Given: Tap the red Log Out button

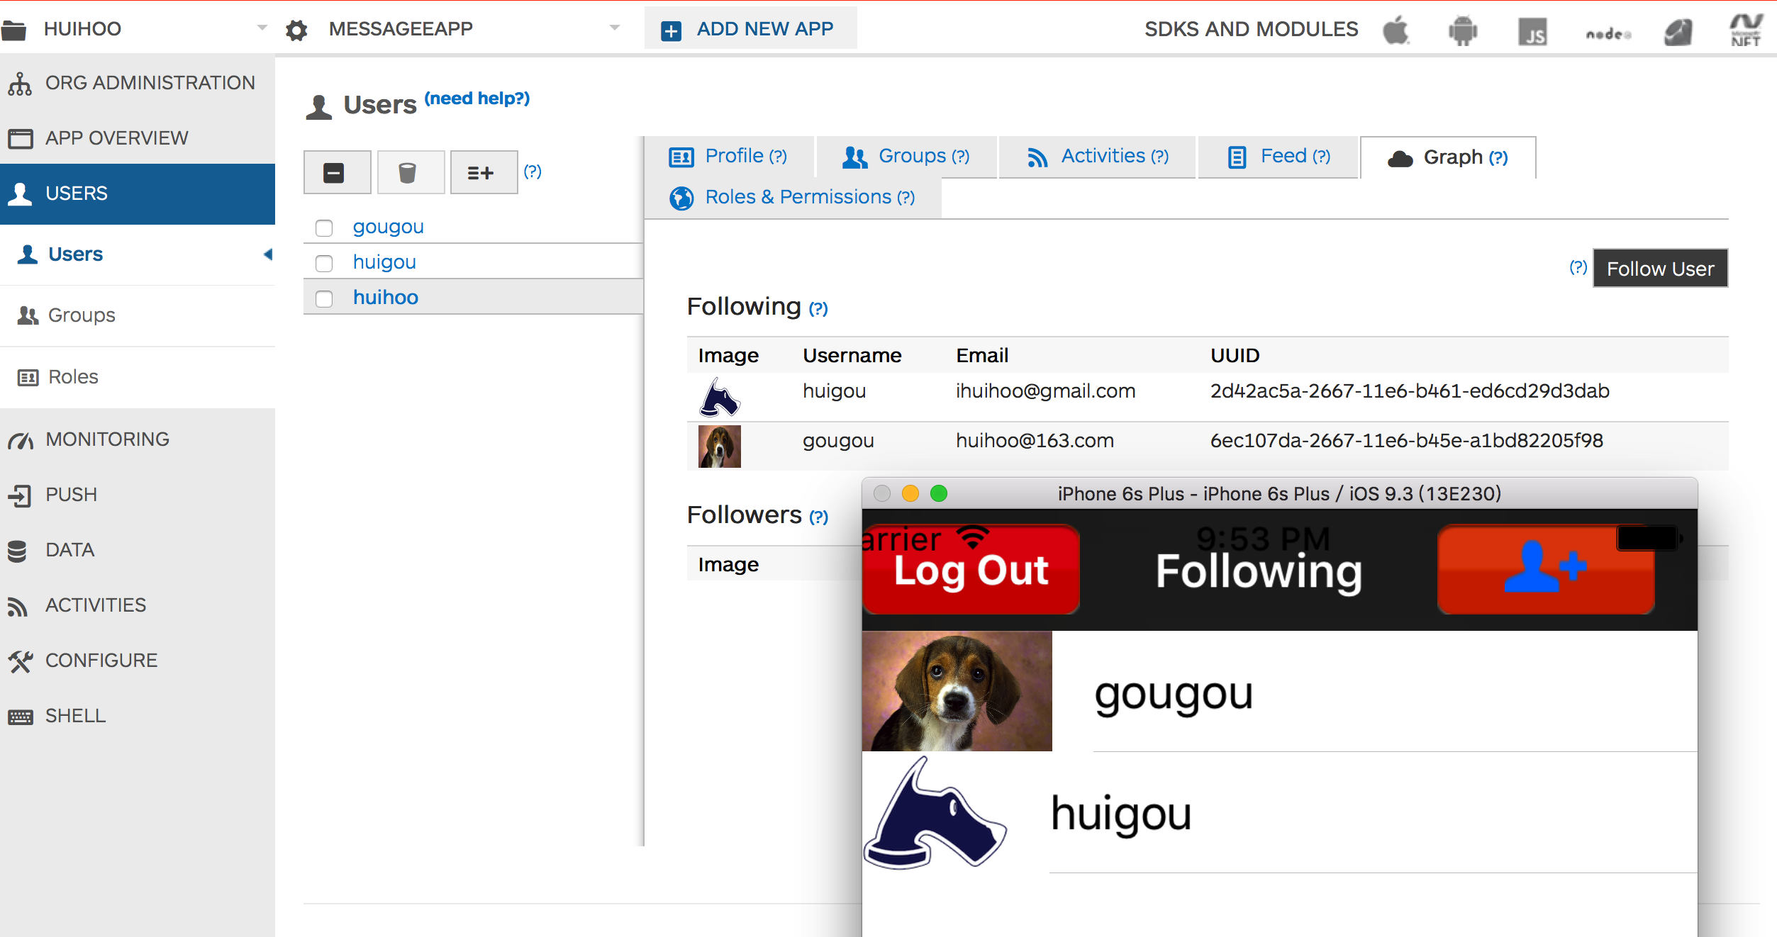Looking at the screenshot, I should pos(970,570).
